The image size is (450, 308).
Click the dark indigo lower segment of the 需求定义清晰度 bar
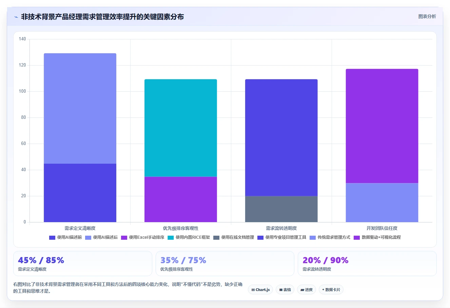coord(80,193)
